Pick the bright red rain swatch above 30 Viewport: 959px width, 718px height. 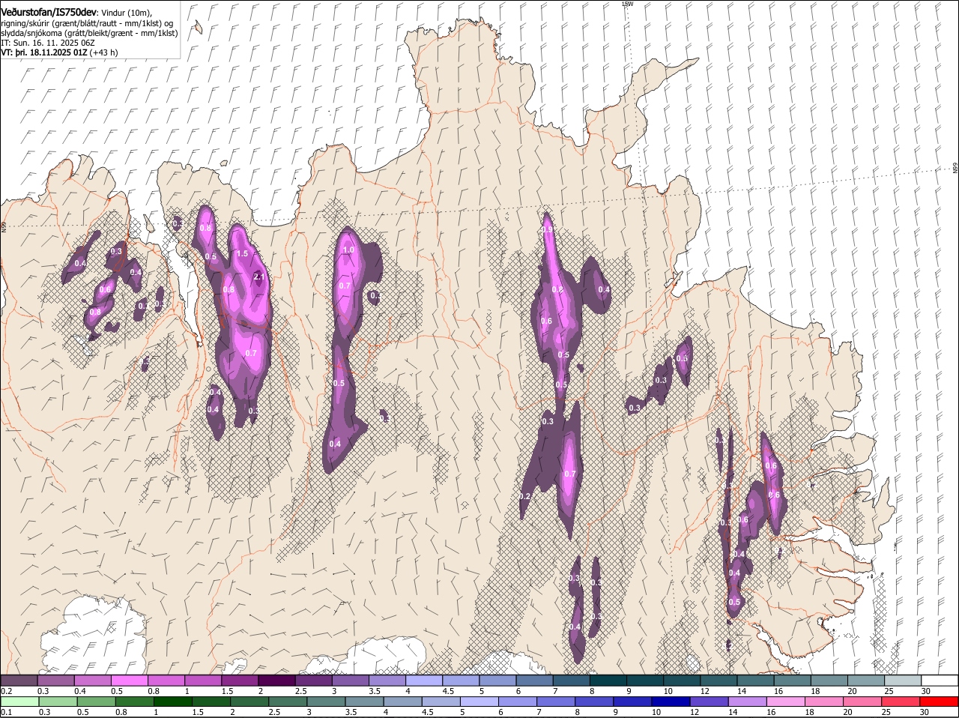[938, 702]
